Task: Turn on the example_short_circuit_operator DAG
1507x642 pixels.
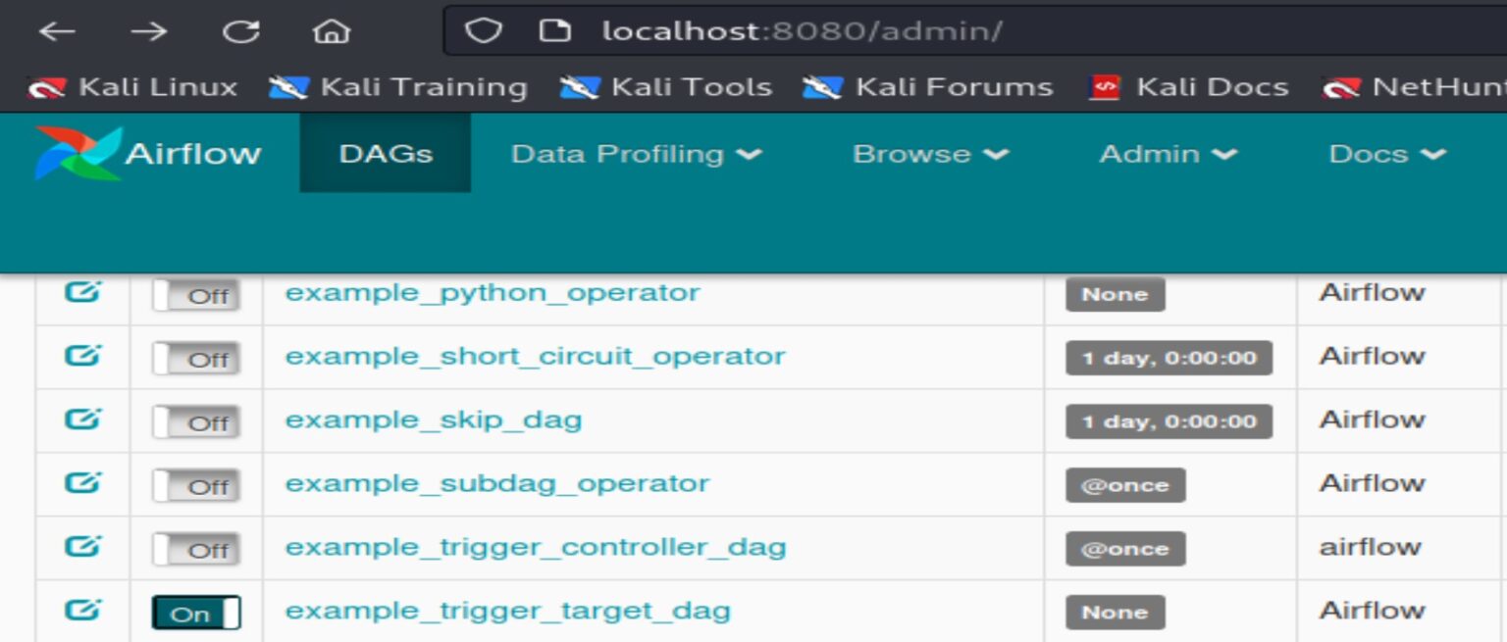Action: pyautogui.click(x=195, y=356)
